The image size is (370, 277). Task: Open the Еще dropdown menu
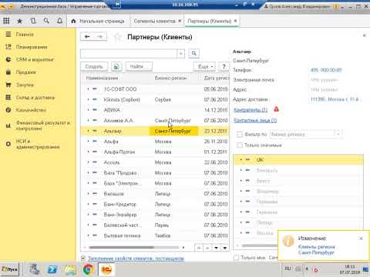pos(205,67)
